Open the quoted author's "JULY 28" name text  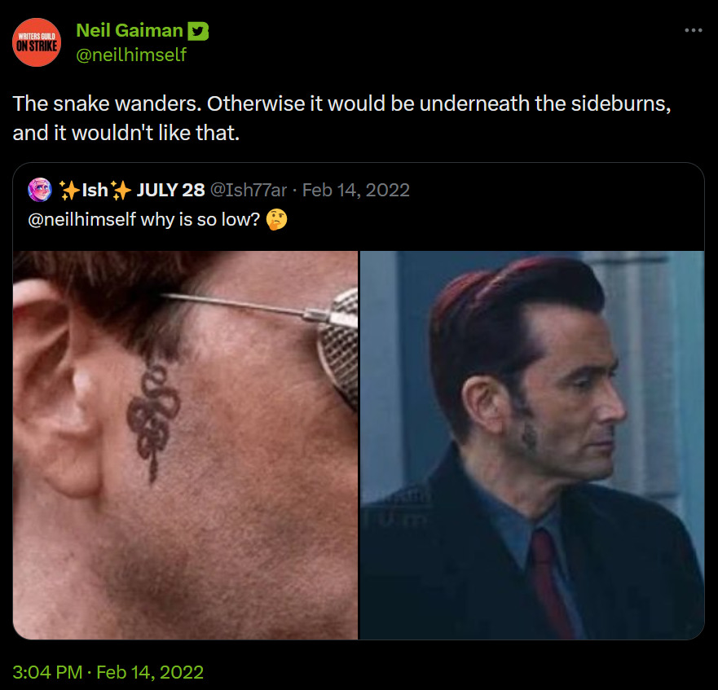pyautogui.click(x=170, y=190)
